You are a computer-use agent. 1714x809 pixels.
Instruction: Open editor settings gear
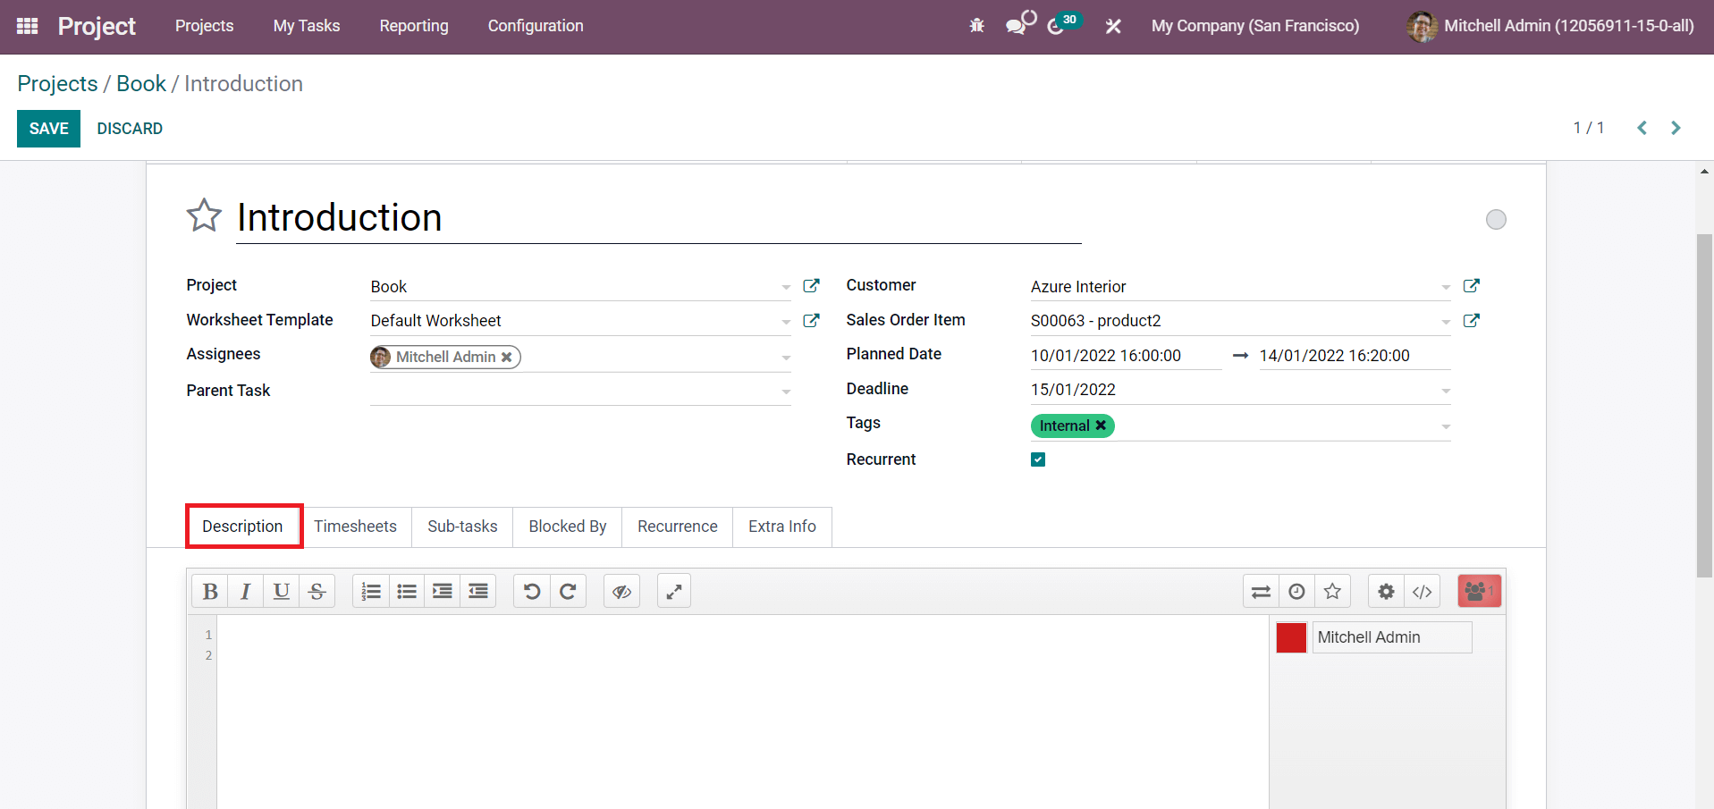pos(1386,591)
